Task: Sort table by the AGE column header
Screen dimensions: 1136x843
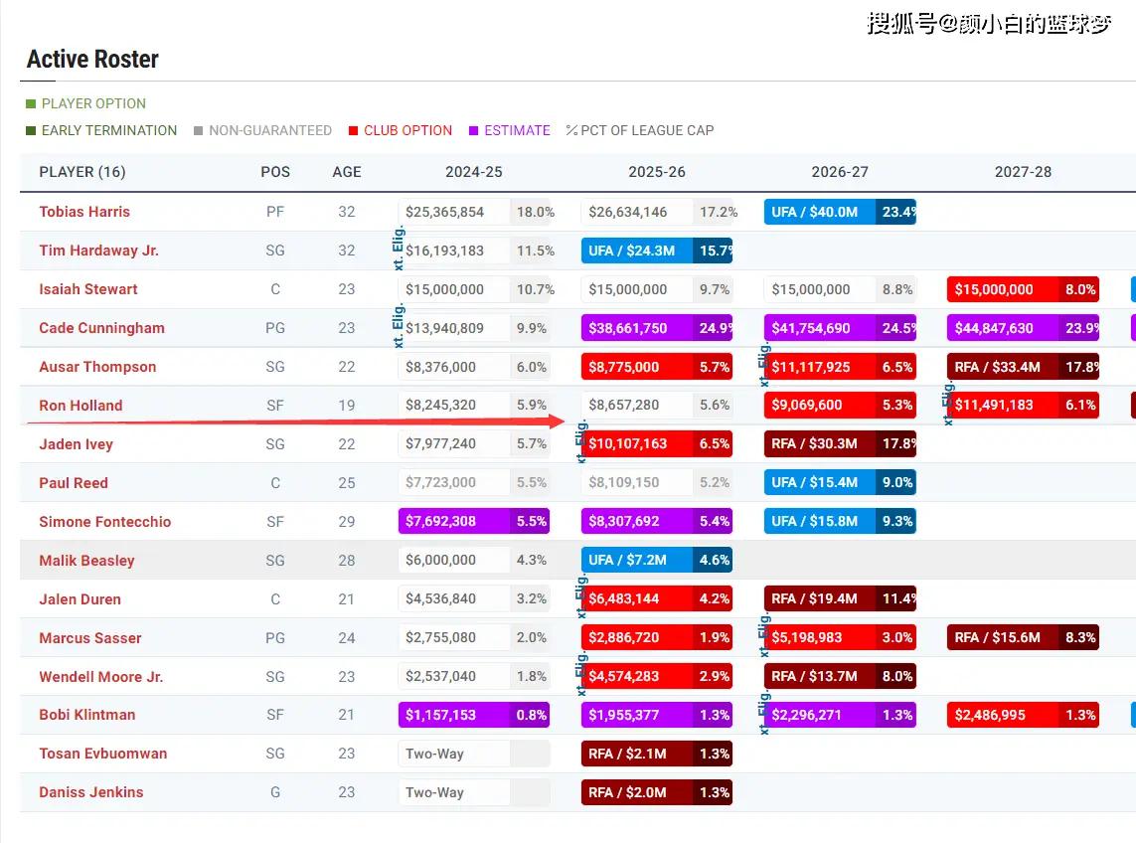Action: [x=347, y=172]
